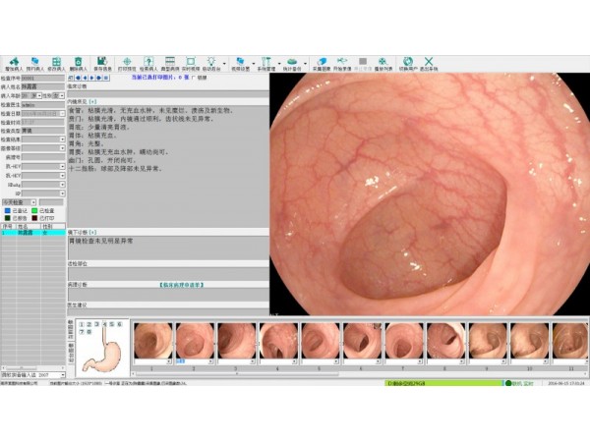The width and height of the screenshot is (590, 442).
Task: Click the dark green 已报告 status legend box
Action: coord(8,217)
